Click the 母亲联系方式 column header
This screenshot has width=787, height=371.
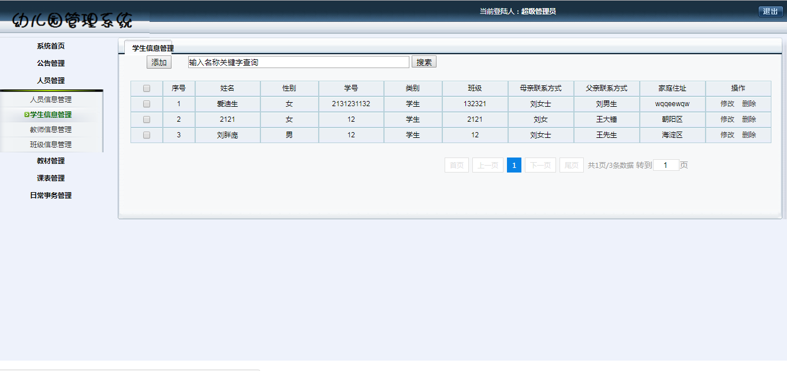click(540, 88)
